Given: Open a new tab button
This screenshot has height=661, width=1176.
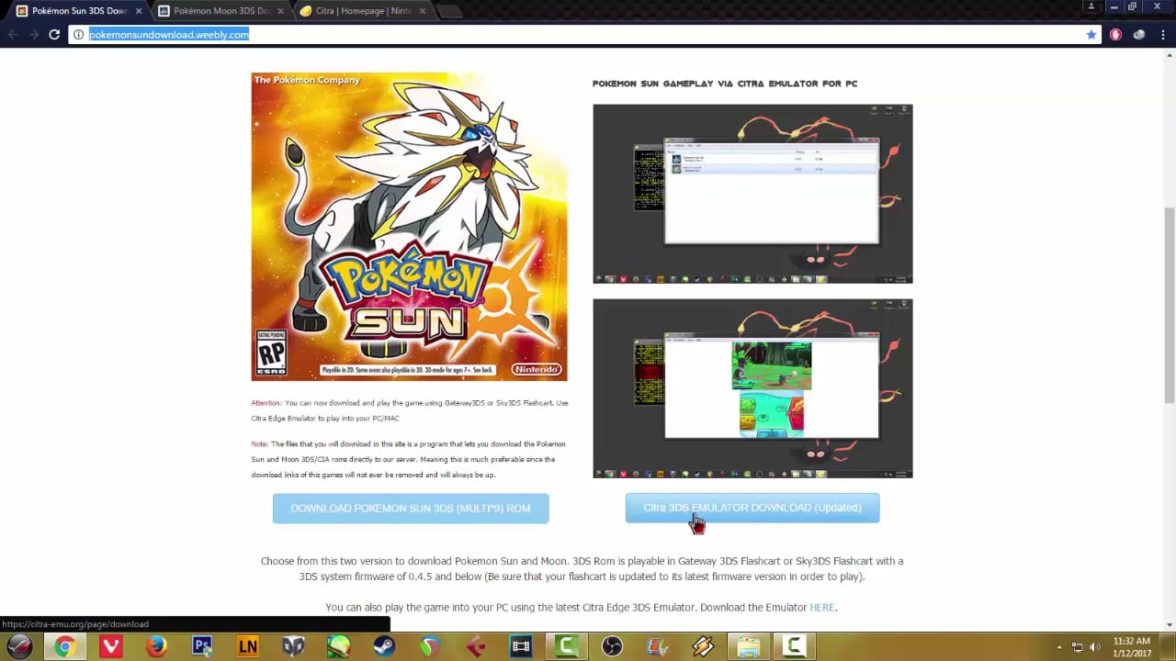Looking at the screenshot, I should (x=449, y=11).
